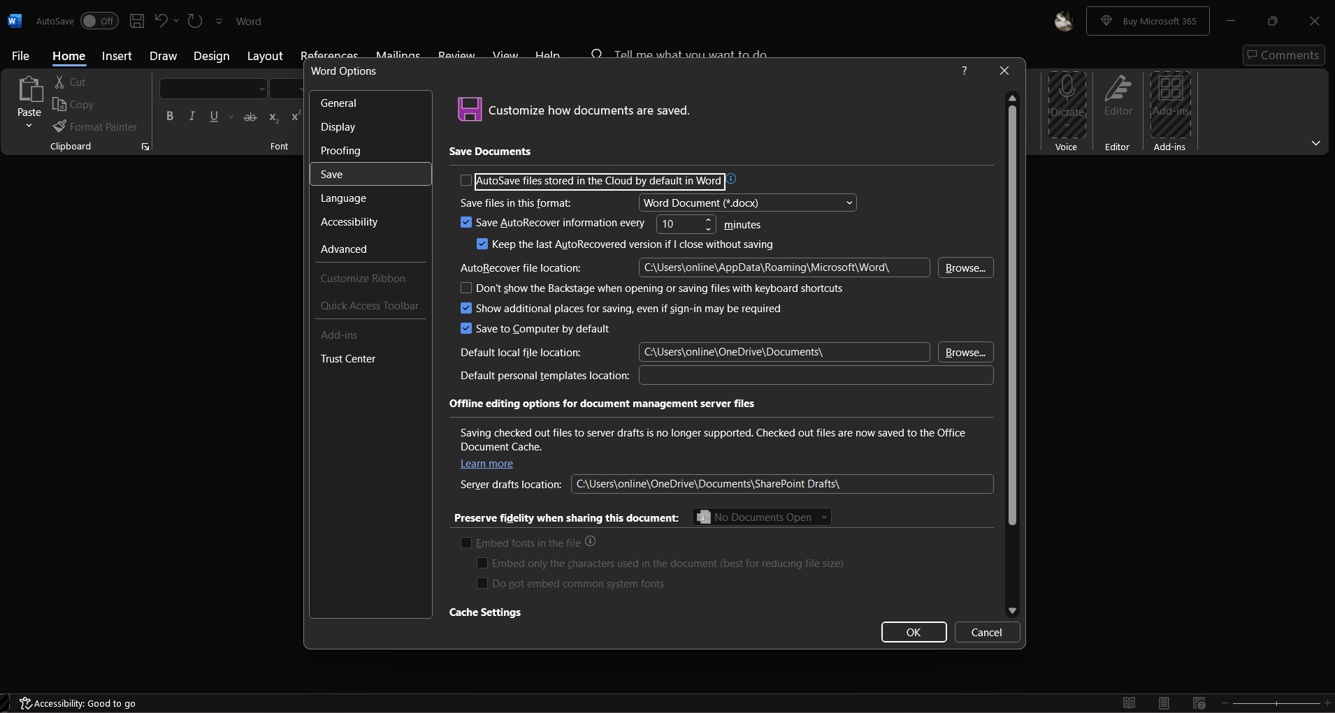Click the Cut scissors icon

pos(60,82)
